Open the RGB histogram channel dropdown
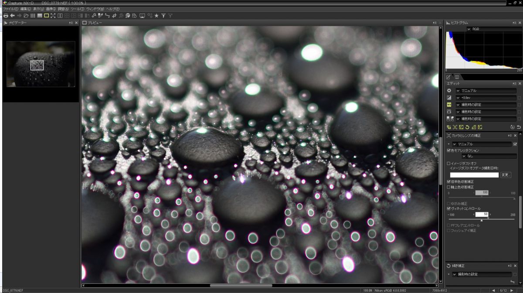 pos(469,29)
